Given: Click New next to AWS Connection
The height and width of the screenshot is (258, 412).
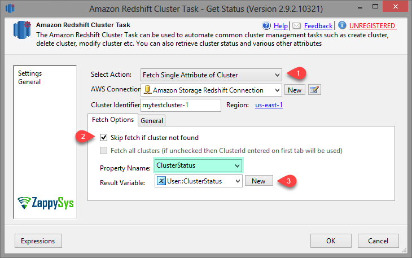Looking at the screenshot, I should (295, 90).
